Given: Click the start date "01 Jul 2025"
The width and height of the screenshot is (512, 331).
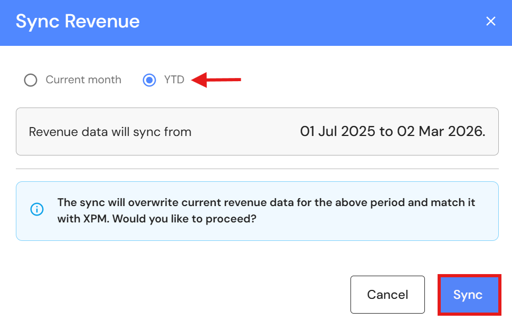Looking at the screenshot, I should click(x=338, y=131).
